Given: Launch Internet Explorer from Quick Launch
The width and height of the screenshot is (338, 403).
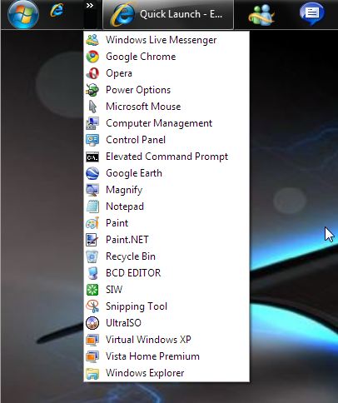Looking at the screenshot, I should coord(57,10).
